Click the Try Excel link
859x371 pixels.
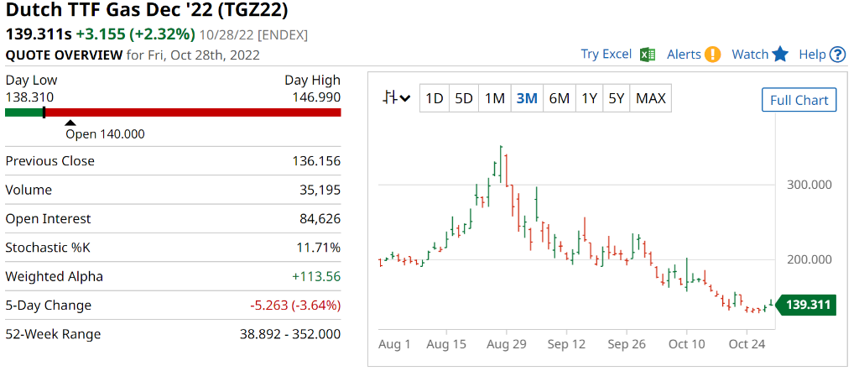coord(606,55)
